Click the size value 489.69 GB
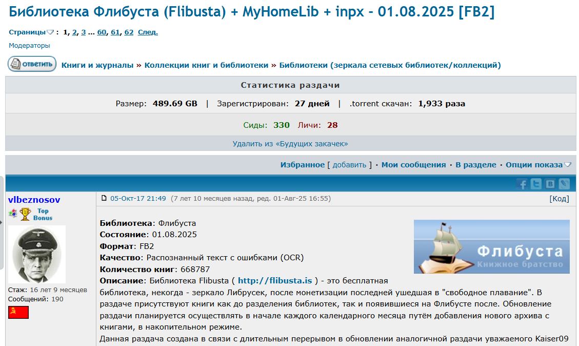 [175, 104]
